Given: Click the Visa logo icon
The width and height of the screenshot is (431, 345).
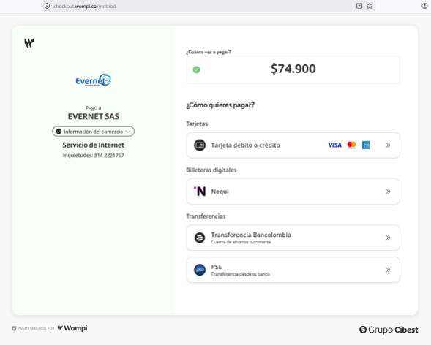Looking at the screenshot, I should point(335,145).
